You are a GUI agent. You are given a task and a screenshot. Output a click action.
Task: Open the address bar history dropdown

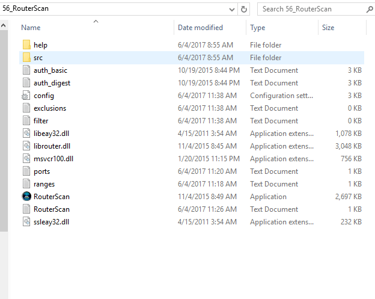point(232,9)
